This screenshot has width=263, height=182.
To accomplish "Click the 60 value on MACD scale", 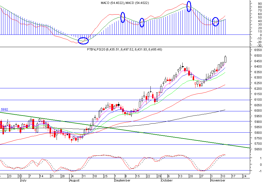I will [260, 14].
